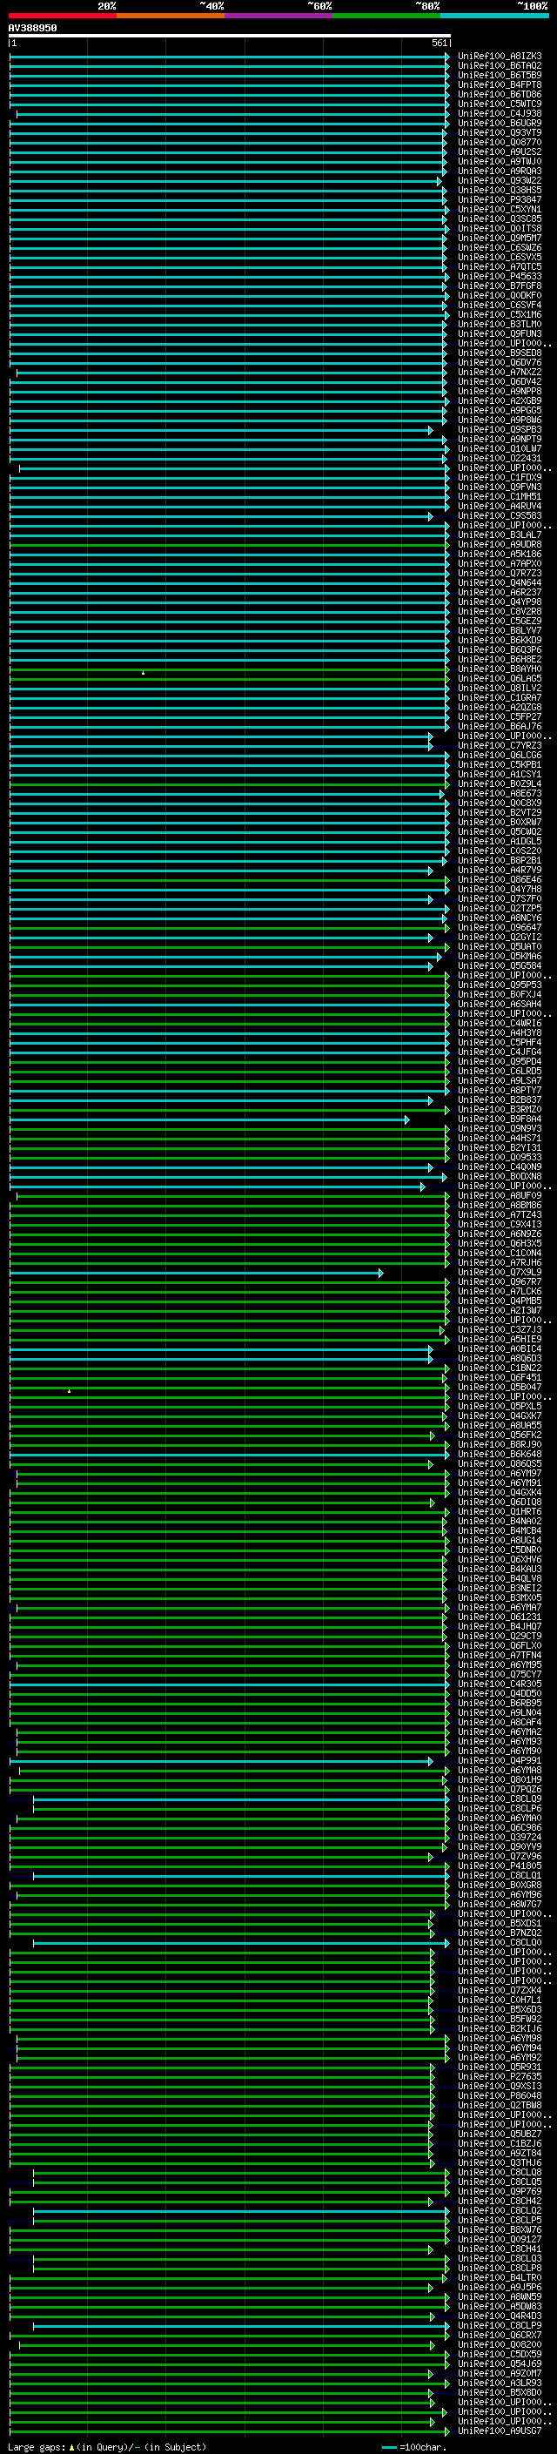Select the UniRef100_B5XDS1 label

(500, 1922)
